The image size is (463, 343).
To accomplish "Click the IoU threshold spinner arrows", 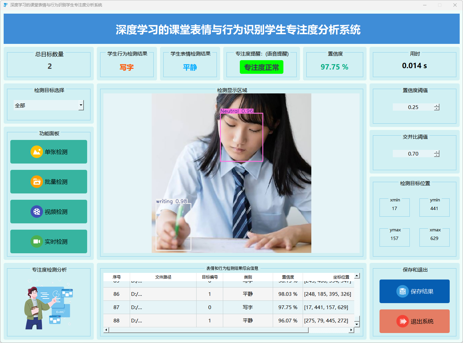I will click(437, 154).
